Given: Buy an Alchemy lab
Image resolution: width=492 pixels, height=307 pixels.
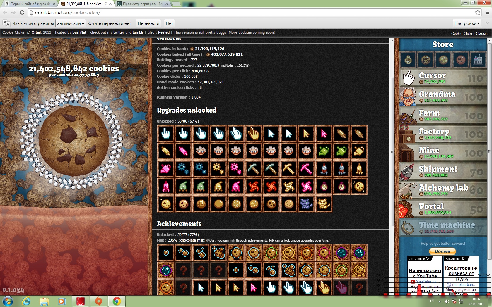Looking at the screenshot, I should coord(443,190).
